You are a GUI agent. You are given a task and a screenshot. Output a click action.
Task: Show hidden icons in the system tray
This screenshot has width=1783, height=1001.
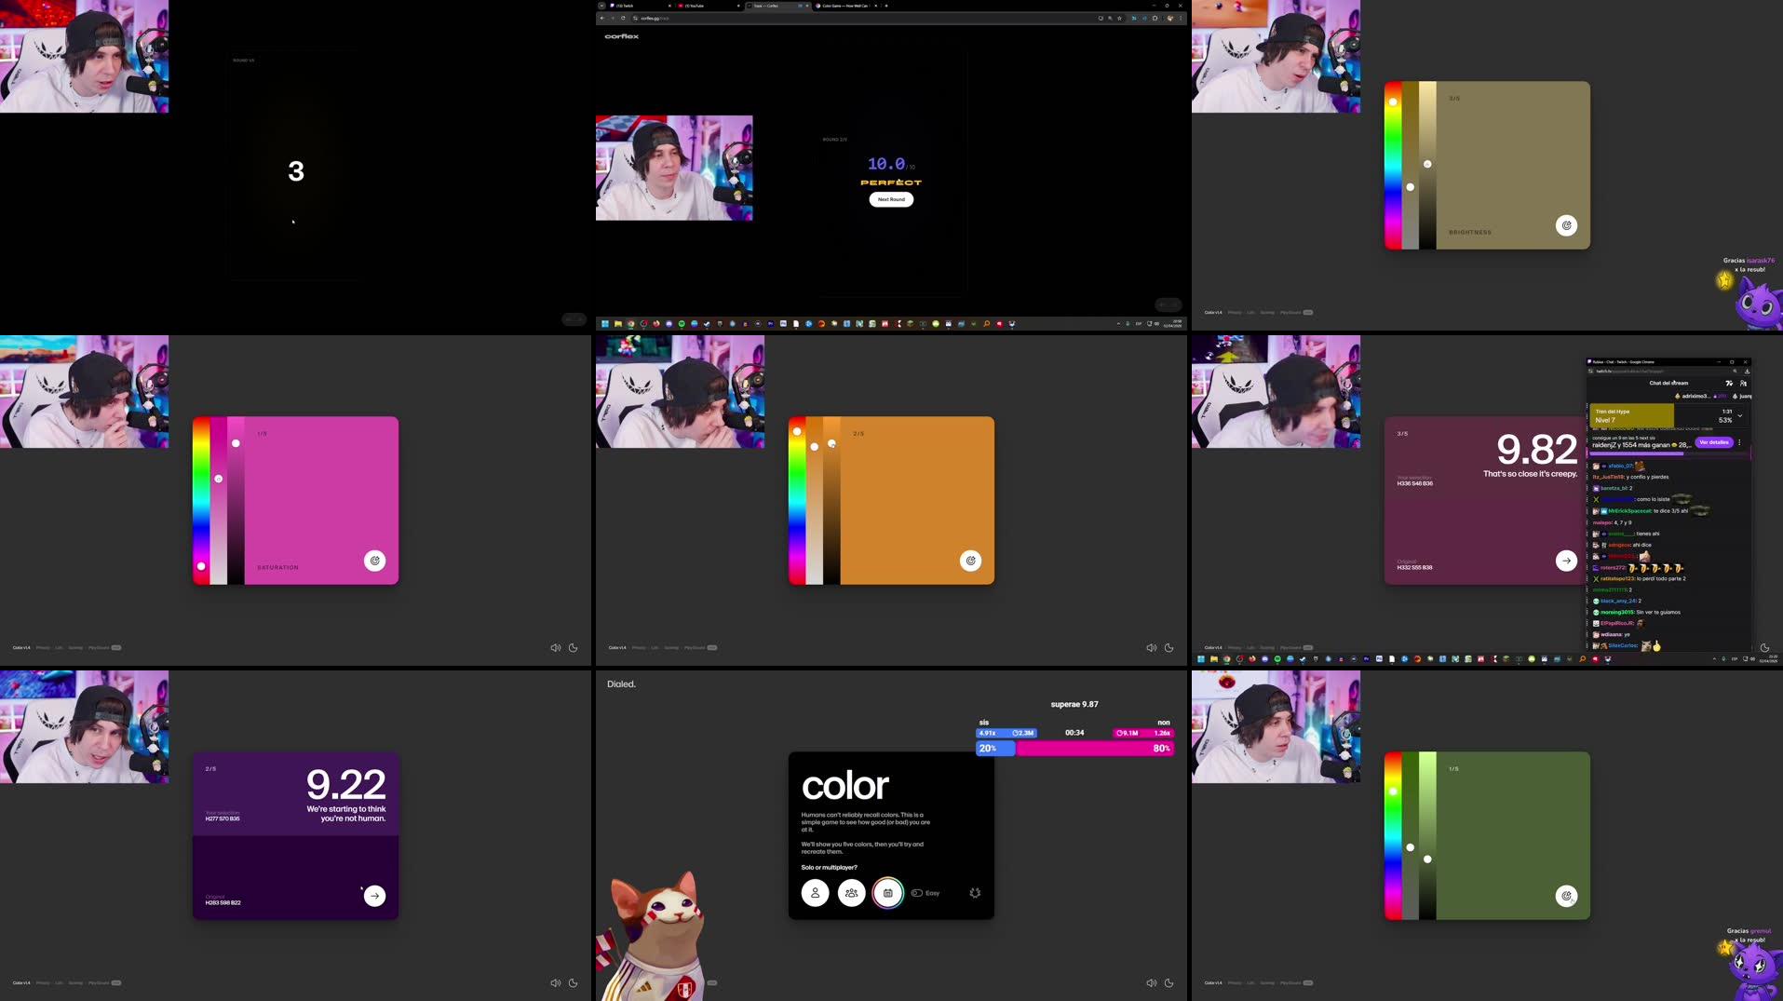tap(1117, 323)
